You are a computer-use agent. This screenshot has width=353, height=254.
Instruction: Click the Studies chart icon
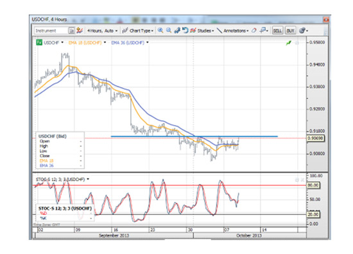tap(193, 30)
